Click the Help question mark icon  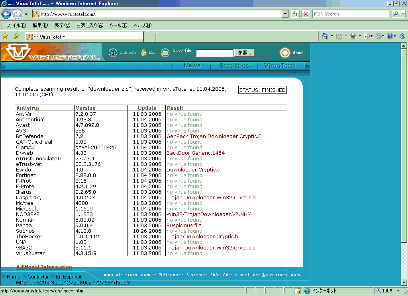click(x=391, y=36)
